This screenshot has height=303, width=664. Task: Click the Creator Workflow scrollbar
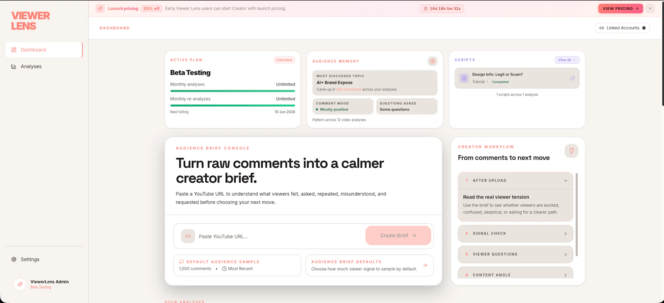click(576, 215)
